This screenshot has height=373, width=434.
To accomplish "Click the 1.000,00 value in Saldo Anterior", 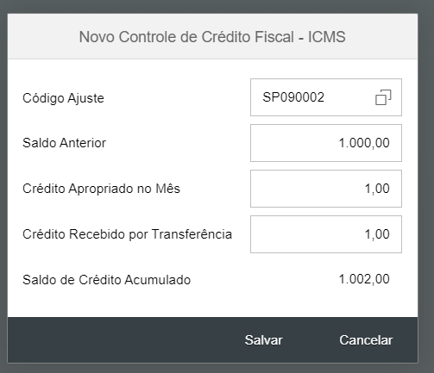I will click(364, 143).
